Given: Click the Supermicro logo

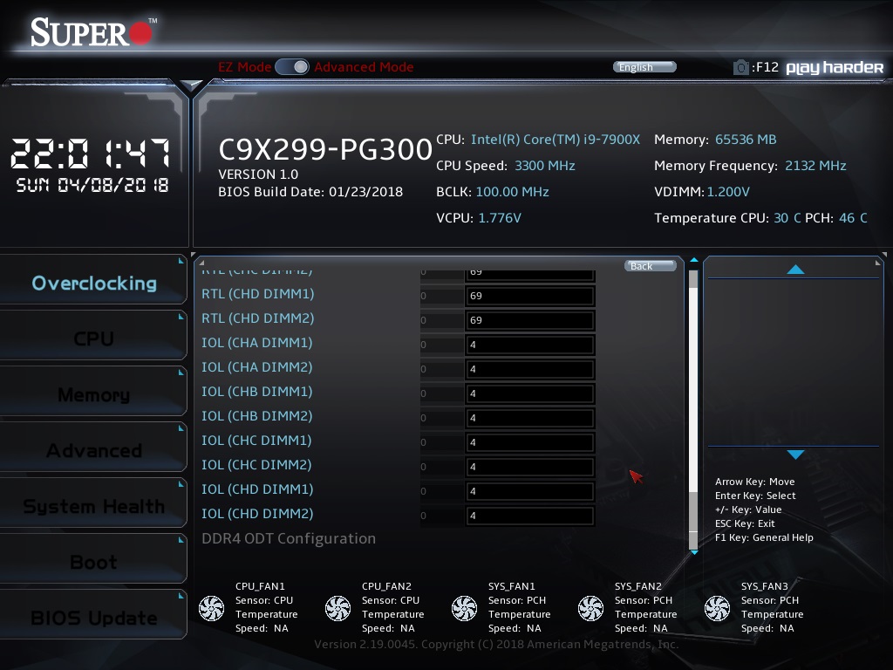Looking at the screenshot, I should (92, 32).
